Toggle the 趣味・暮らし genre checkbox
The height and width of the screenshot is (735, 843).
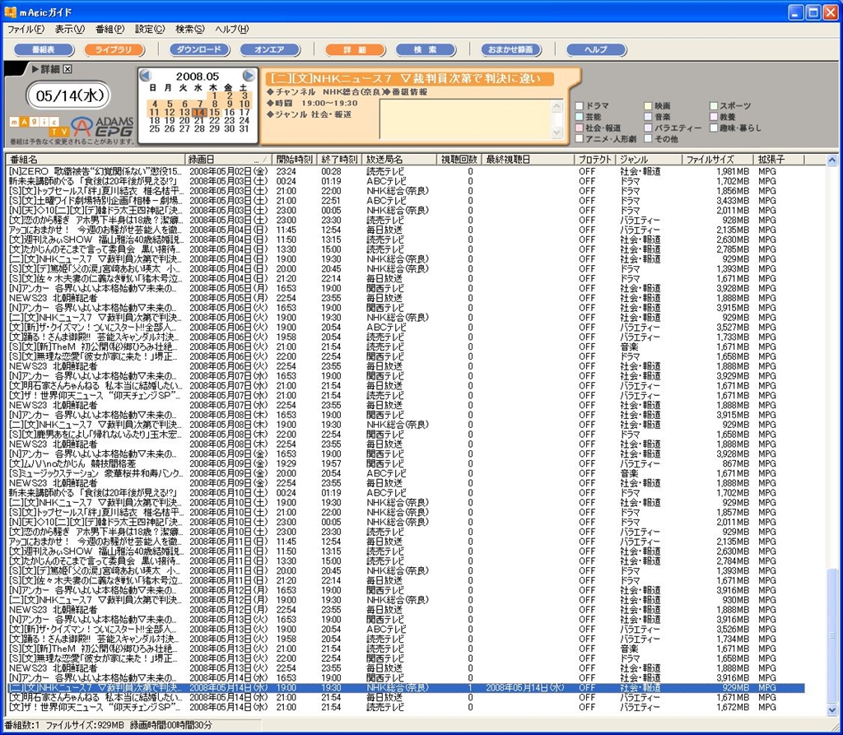[714, 128]
